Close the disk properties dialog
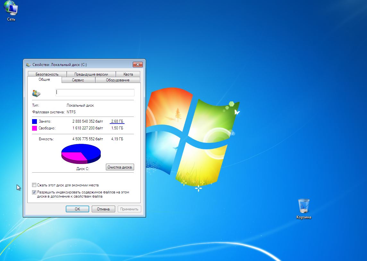 tap(138, 64)
